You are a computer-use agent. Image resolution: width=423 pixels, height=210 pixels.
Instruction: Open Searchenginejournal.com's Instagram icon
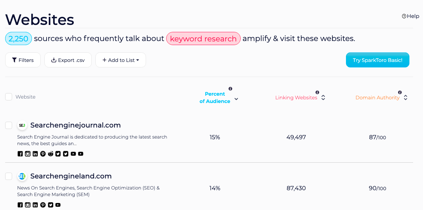(x=28, y=154)
